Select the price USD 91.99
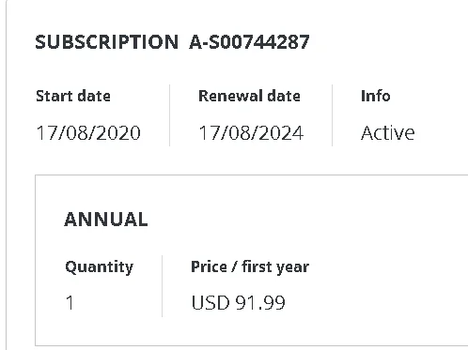This screenshot has width=468, height=350. [x=239, y=302]
